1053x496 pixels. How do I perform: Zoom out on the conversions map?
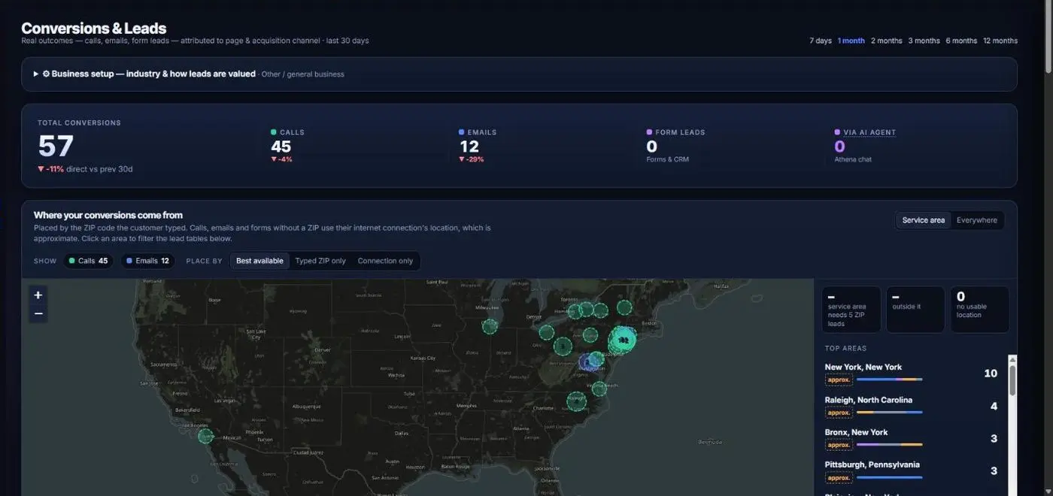click(38, 313)
